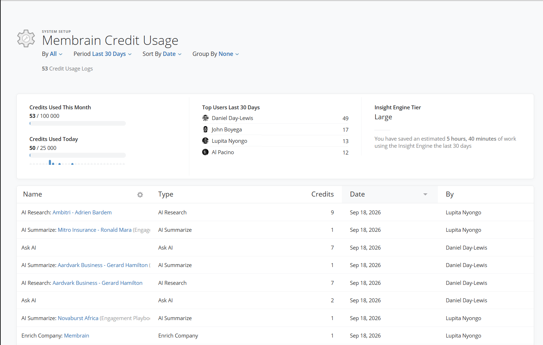Screen dimensions: 543x345
Task: Sort table by Credits column header
Action: (x=322, y=194)
